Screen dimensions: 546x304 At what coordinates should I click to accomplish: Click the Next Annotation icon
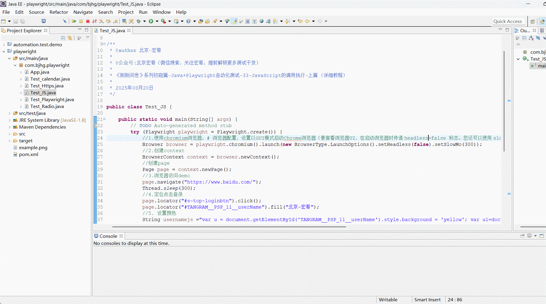(x=275, y=21)
